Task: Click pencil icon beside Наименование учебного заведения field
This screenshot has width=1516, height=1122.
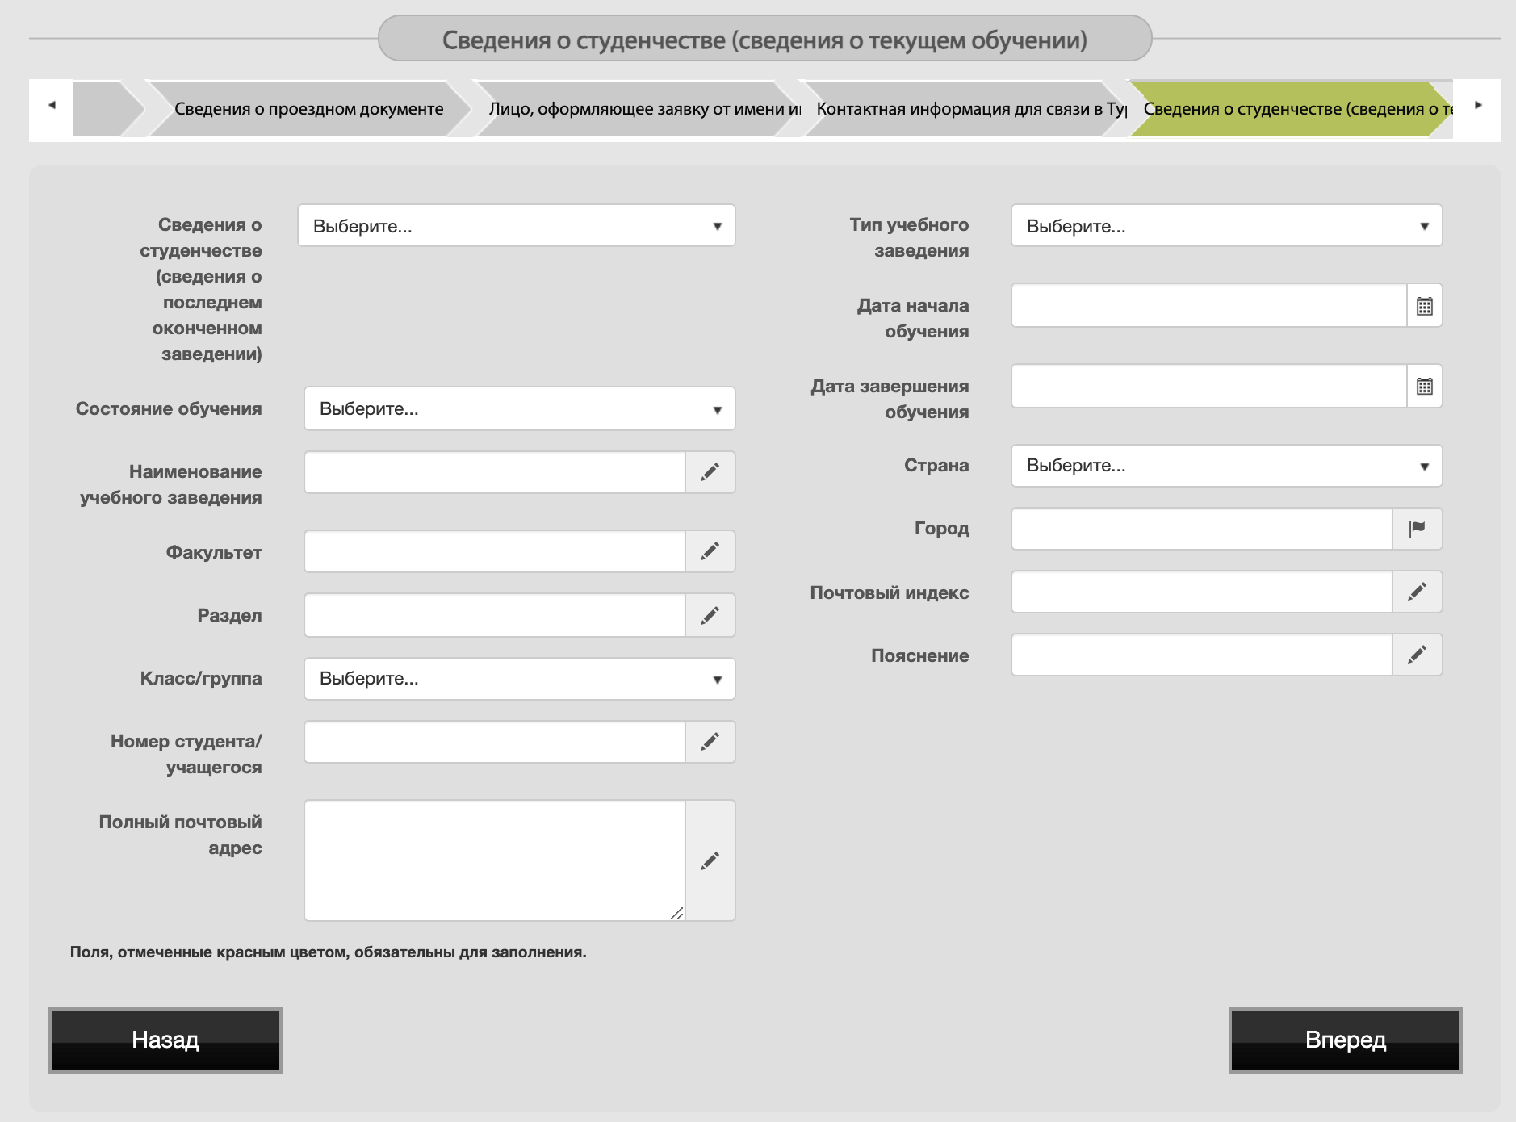Action: tap(710, 472)
